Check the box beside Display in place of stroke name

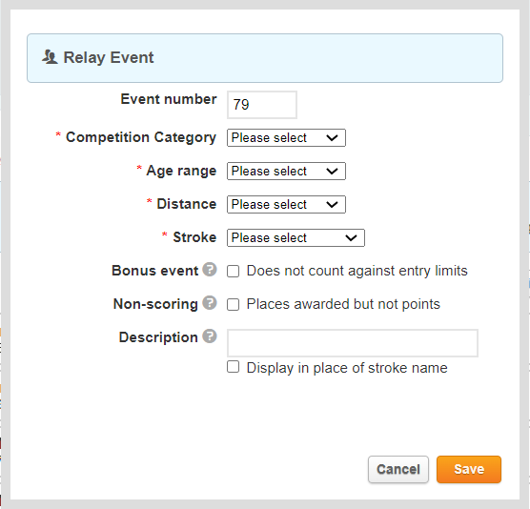(233, 367)
